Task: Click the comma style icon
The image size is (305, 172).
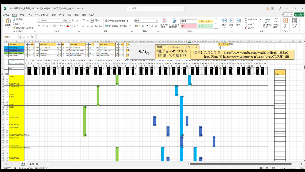Action: tap(147, 26)
